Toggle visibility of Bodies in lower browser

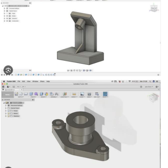click(x=8, y=113)
